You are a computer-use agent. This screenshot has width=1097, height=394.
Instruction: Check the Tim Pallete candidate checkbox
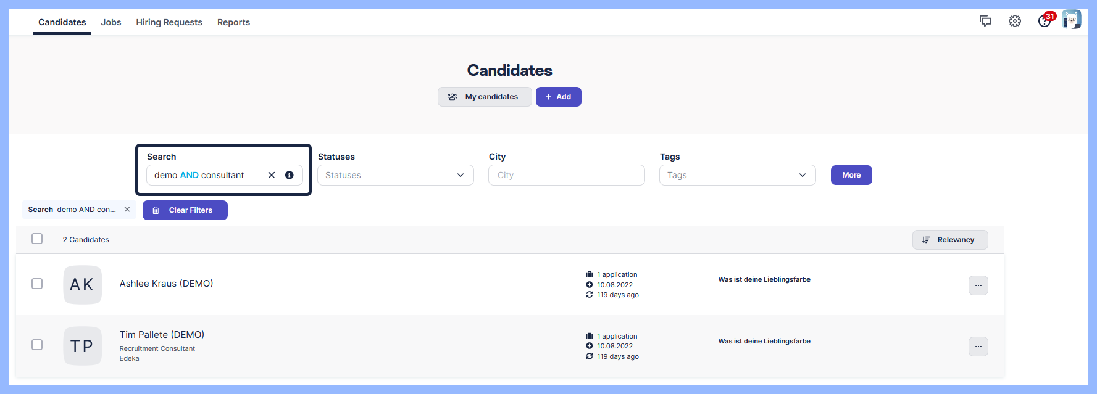point(37,345)
